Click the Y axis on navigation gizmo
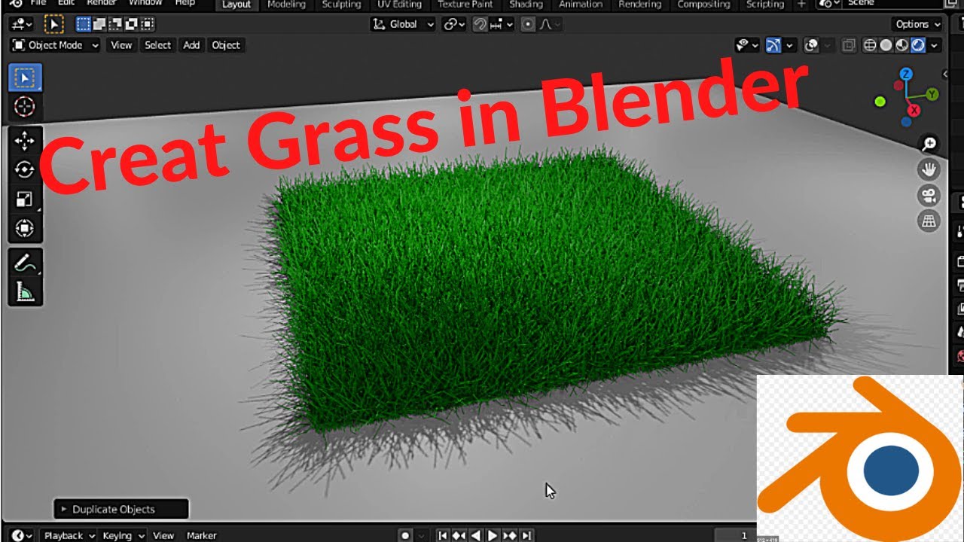This screenshot has height=542, width=964. tap(932, 94)
